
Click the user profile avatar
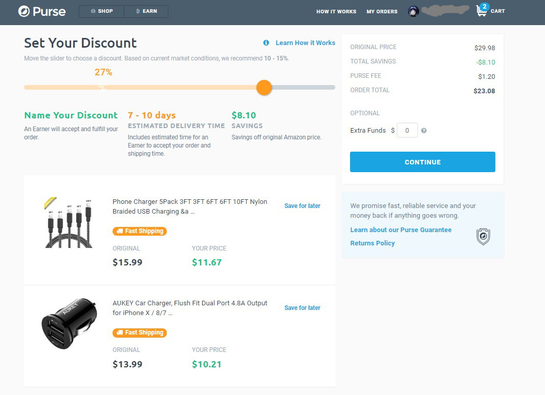pyautogui.click(x=413, y=11)
